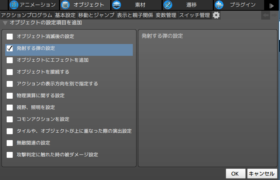
Task: Select the 無敵関連の設定 row label
Action: (34, 143)
